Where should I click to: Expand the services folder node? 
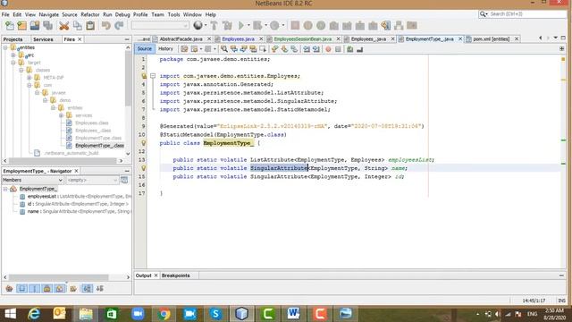click(62, 115)
